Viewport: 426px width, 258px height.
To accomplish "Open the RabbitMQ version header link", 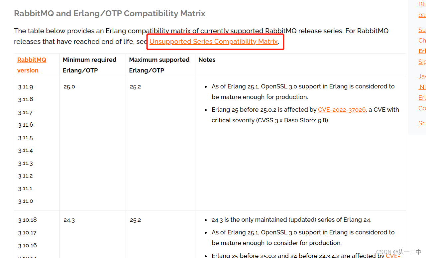I will [32, 65].
